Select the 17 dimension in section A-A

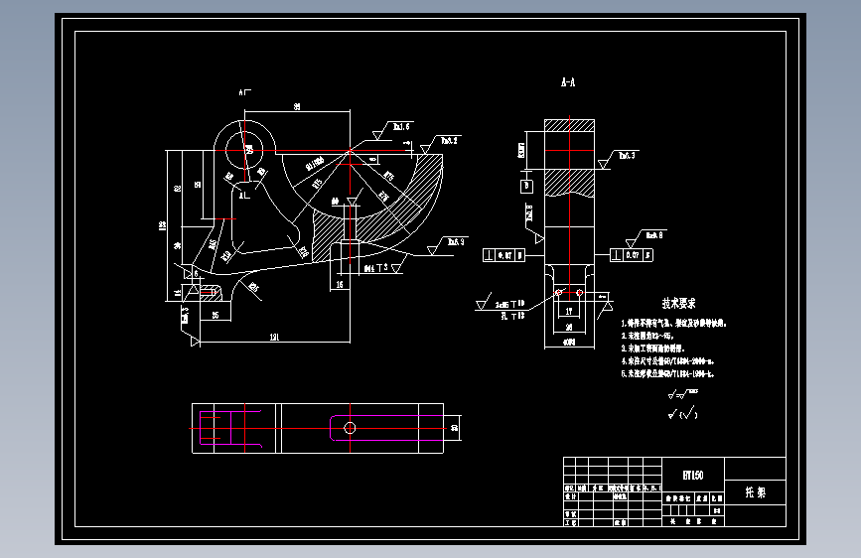[569, 312]
